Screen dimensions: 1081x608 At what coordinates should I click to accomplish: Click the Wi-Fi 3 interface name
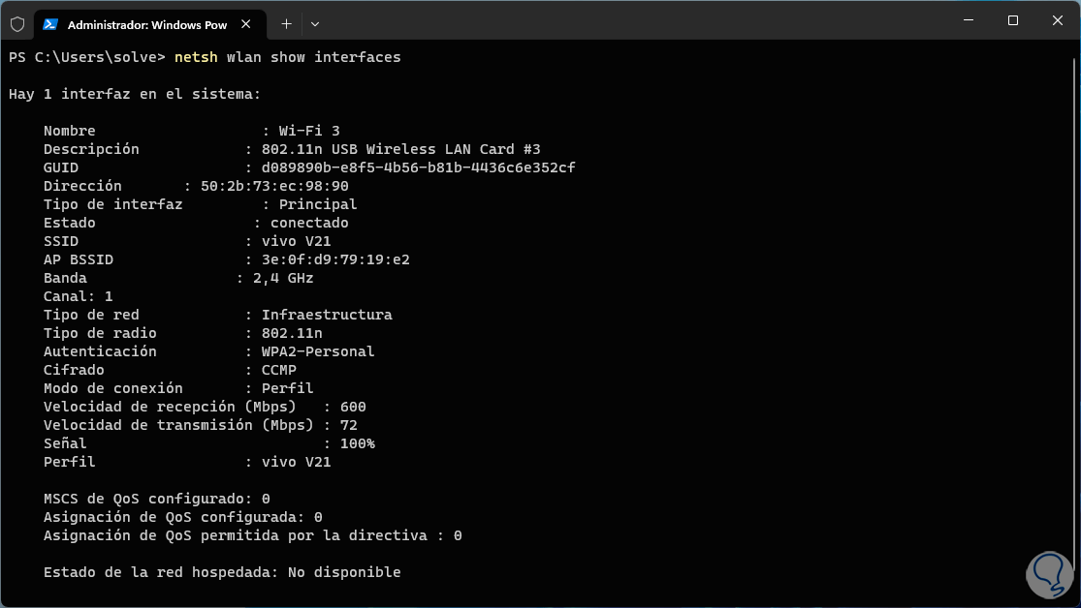pos(308,131)
